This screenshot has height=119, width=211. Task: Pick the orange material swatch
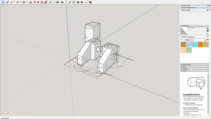tap(200, 44)
